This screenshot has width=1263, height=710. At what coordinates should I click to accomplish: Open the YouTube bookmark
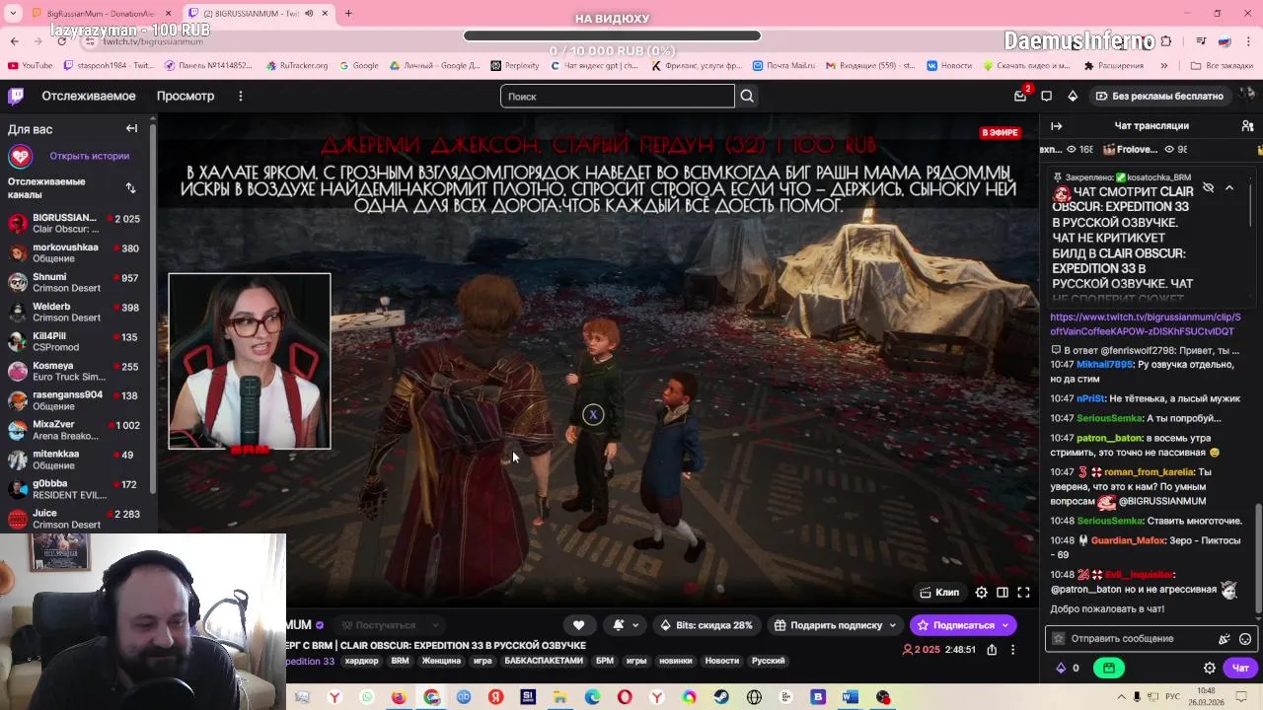pyautogui.click(x=31, y=65)
